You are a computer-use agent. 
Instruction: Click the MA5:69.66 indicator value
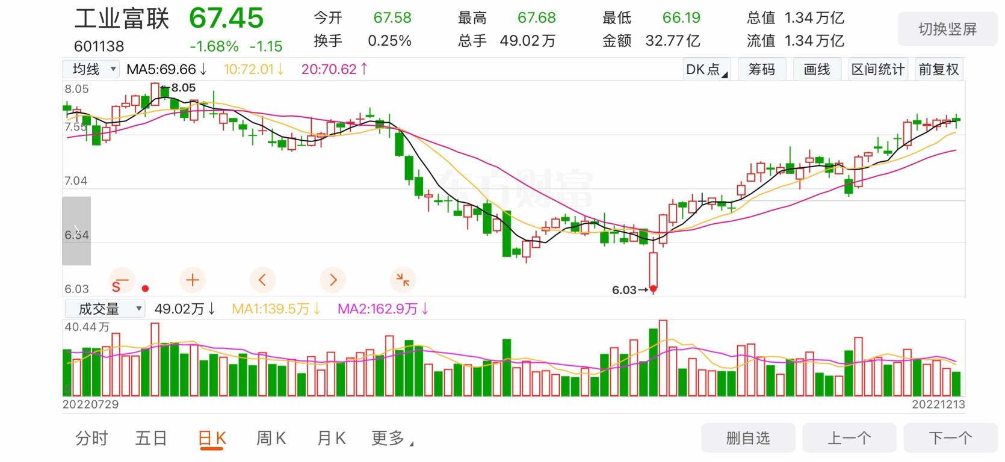click(x=167, y=69)
